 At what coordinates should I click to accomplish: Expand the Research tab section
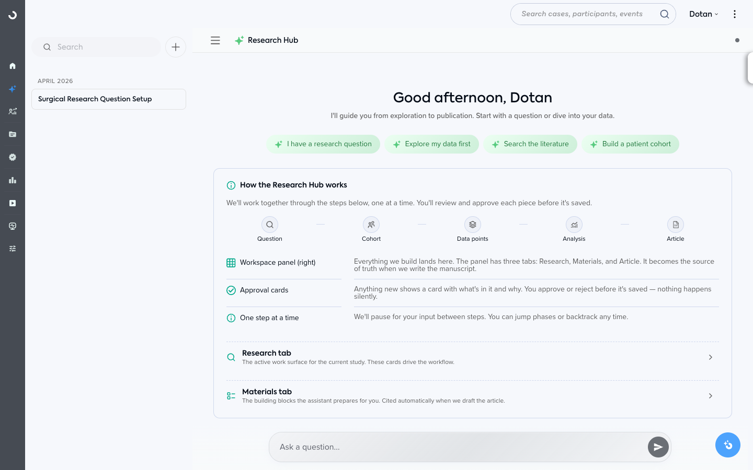[473, 357]
